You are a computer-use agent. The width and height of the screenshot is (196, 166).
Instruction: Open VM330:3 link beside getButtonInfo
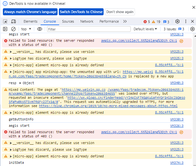[177, 119]
